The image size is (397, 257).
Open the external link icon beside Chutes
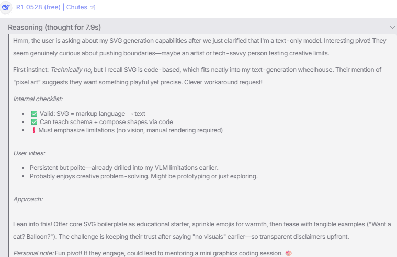tap(93, 8)
